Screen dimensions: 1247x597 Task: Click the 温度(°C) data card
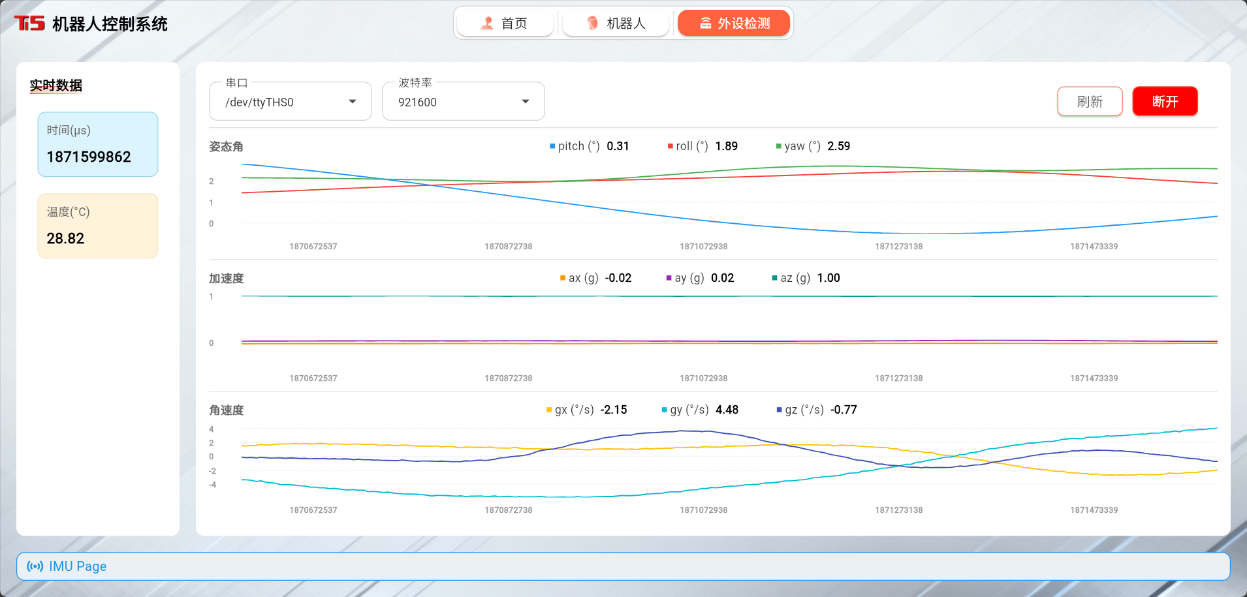tap(98, 226)
